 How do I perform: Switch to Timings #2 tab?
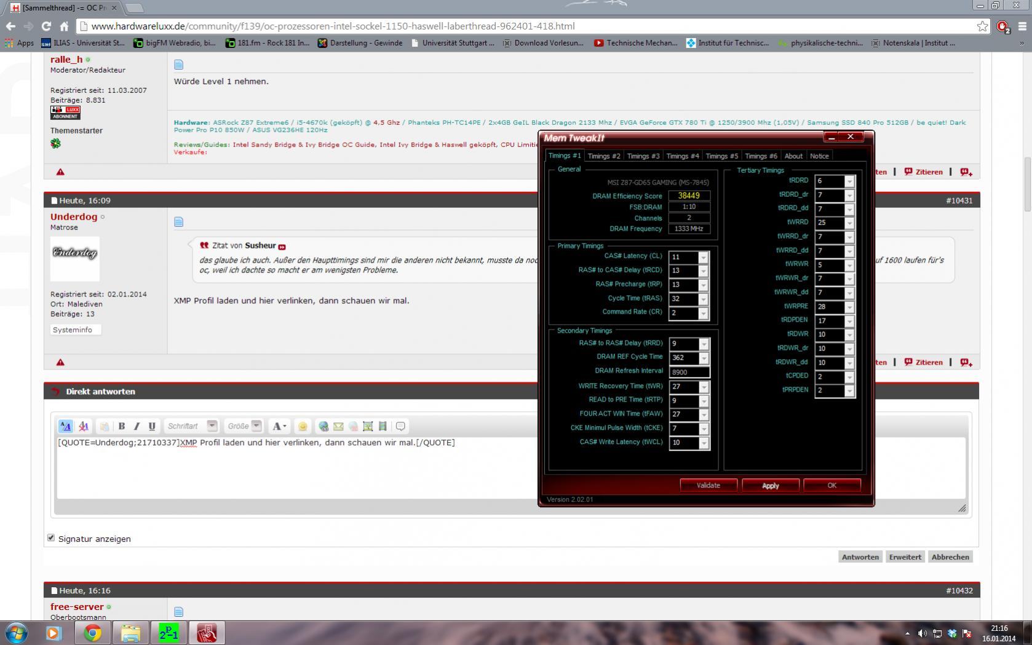(604, 156)
